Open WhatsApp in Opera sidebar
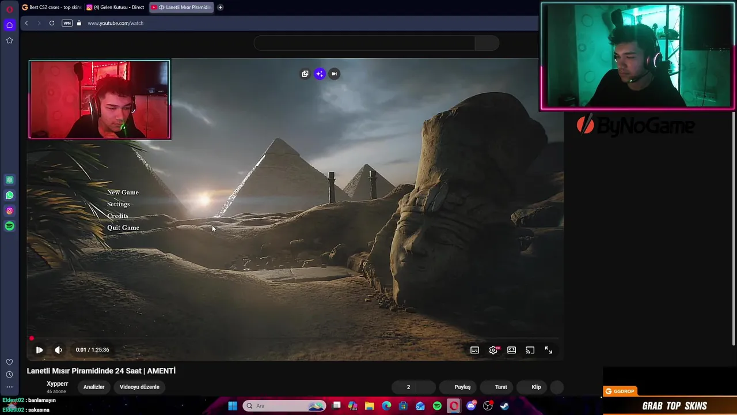 point(9,195)
